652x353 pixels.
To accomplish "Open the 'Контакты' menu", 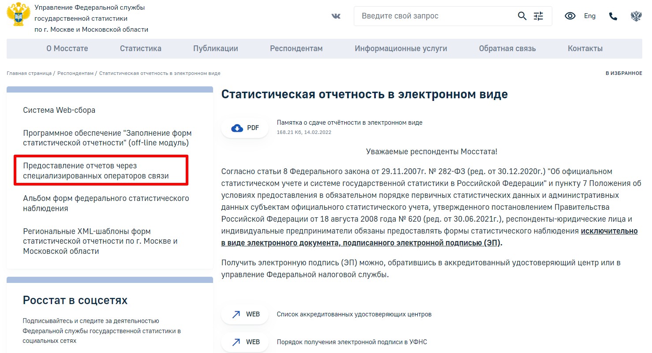I will coord(585,48).
